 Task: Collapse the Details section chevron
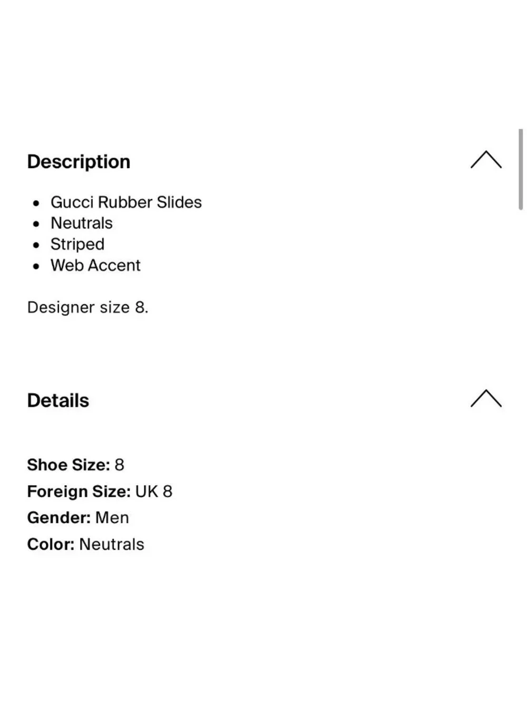tap(486, 399)
